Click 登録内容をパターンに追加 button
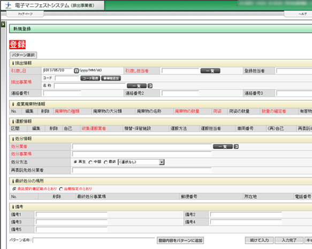The image size is (312, 249). [x=180, y=240]
